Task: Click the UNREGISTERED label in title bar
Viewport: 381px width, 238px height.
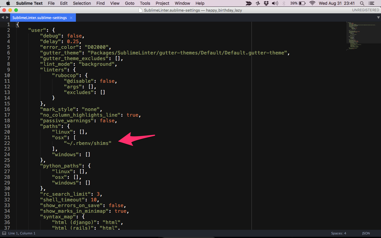Action: pyautogui.click(x=366, y=10)
